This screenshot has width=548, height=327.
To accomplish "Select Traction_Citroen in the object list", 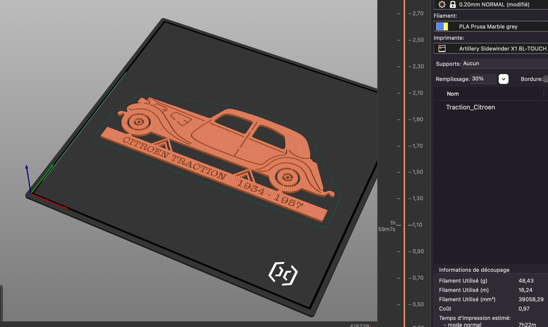I will (470, 107).
